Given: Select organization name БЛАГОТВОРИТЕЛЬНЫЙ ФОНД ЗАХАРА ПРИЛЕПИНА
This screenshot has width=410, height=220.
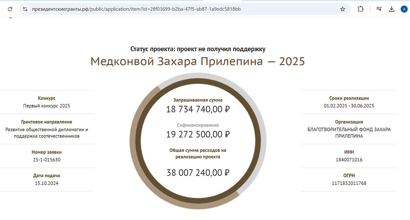Looking at the screenshot, I should [x=349, y=133].
